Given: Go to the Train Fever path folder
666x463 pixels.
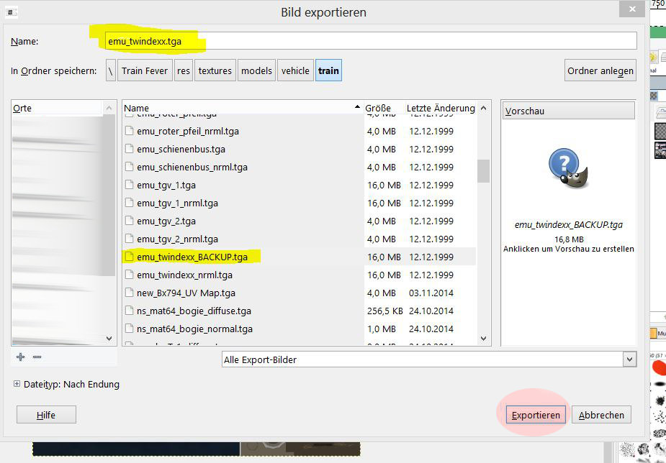Looking at the screenshot, I should (x=145, y=70).
